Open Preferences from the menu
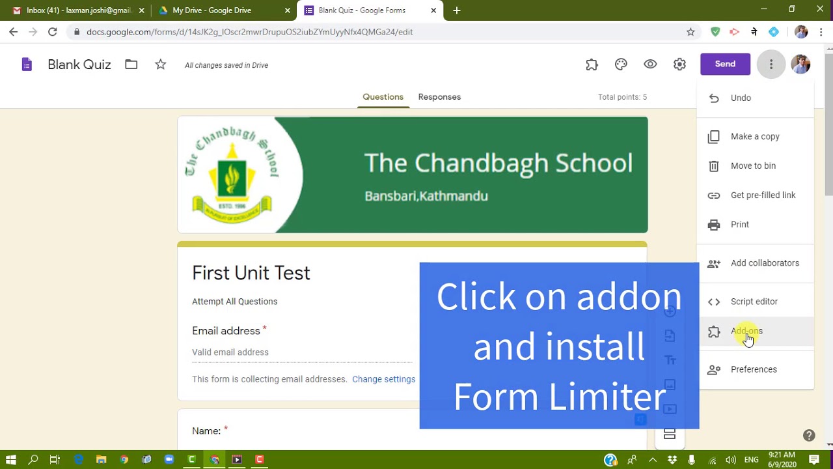Viewport: 833px width, 469px height. (x=756, y=369)
